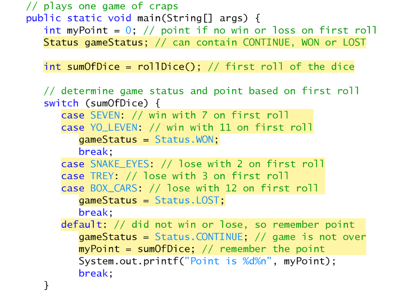Click the System.out.printf "Point is" line

(x=207, y=261)
